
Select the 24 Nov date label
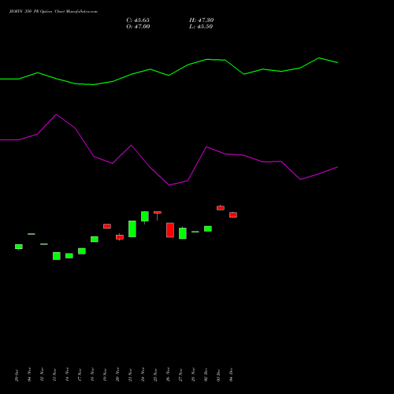tap(143, 374)
